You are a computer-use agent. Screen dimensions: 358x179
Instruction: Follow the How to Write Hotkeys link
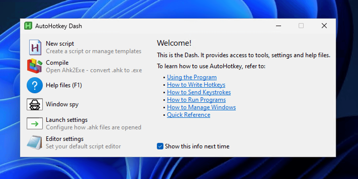[196, 85]
